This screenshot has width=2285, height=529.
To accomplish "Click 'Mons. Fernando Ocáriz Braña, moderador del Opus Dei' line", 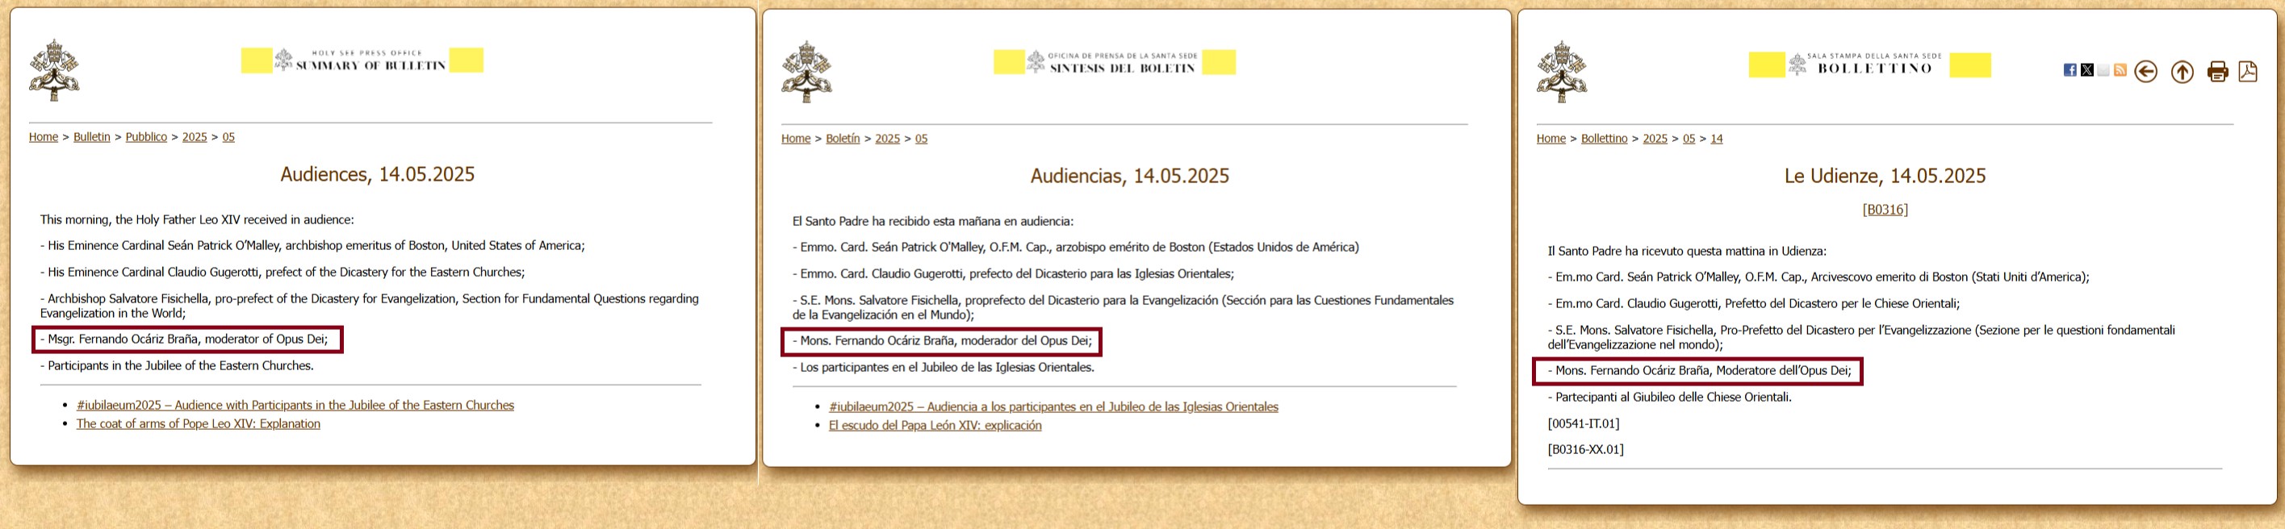I will click(942, 340).
